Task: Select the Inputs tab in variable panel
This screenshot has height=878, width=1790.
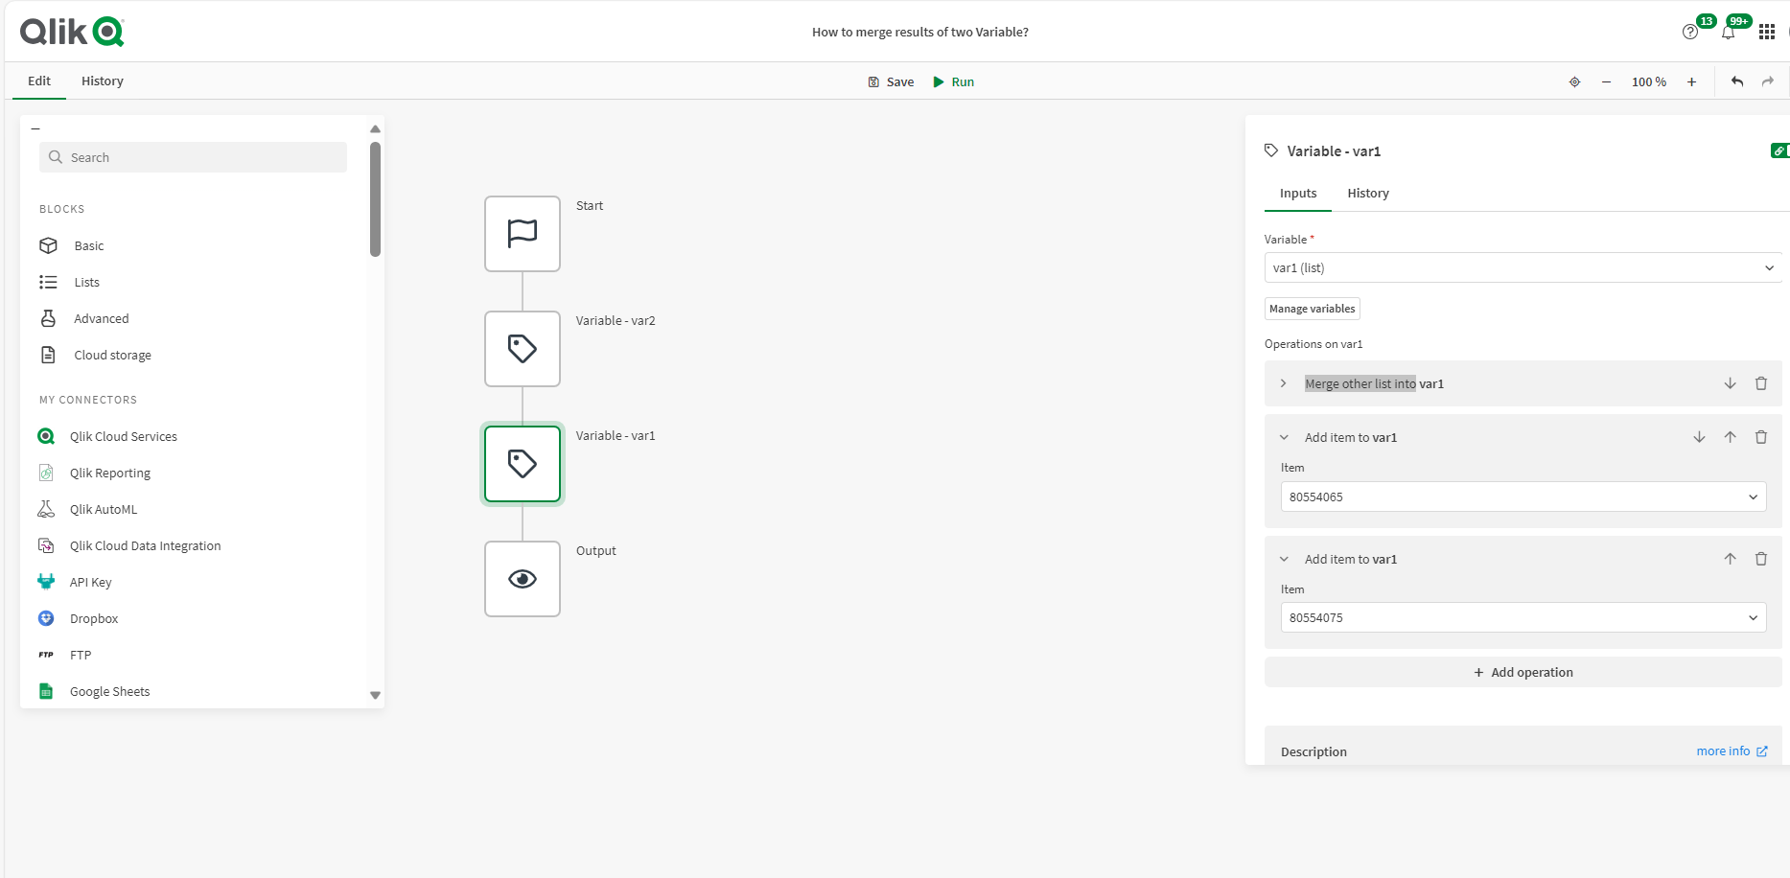Action: pos(1298,193)
